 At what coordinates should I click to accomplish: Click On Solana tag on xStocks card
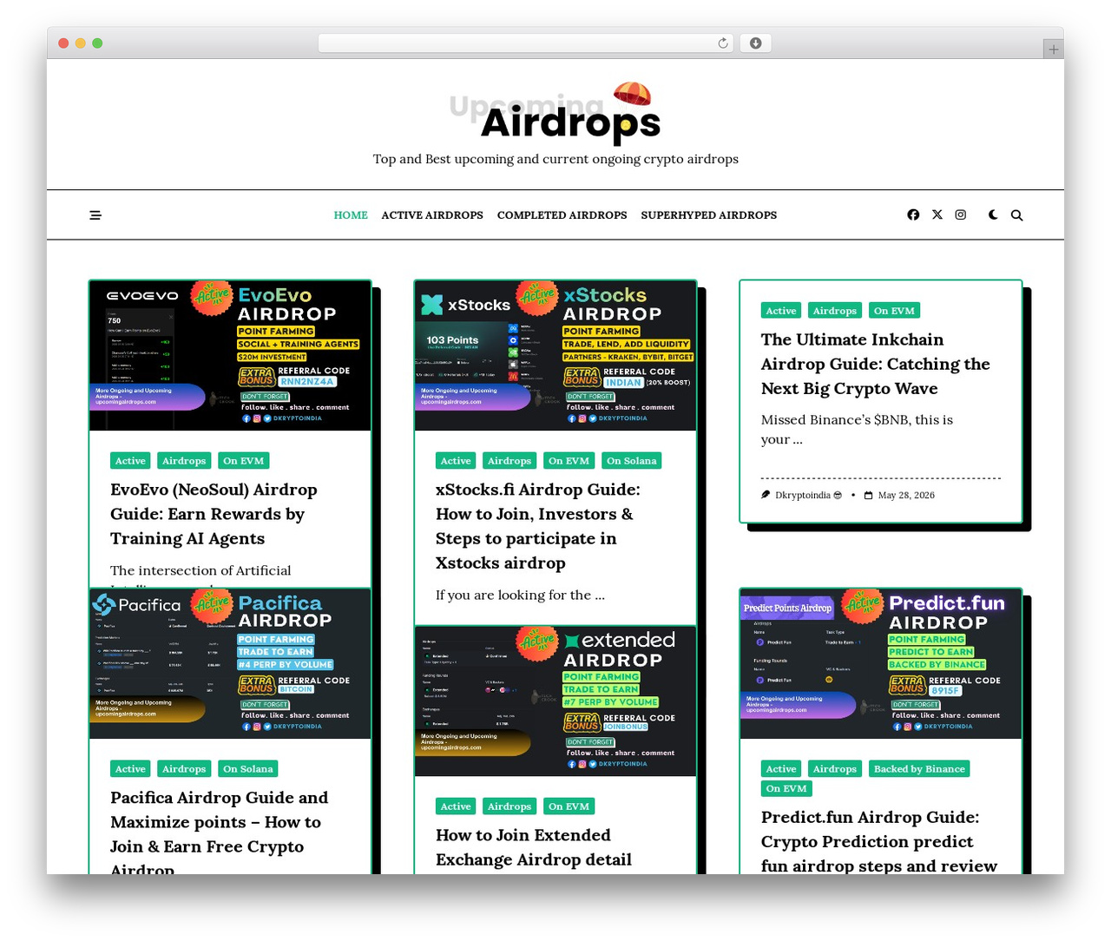[632, 461]
